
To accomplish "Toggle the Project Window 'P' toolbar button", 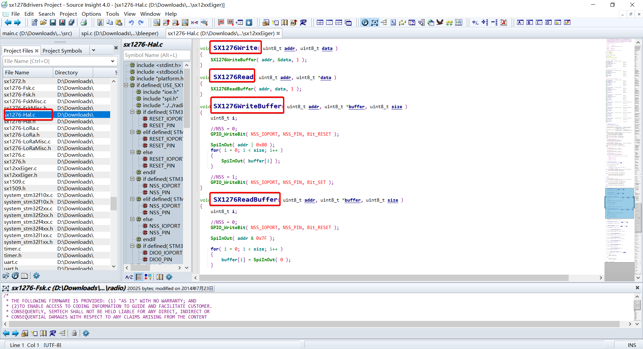I will click(x=365, y=22).
